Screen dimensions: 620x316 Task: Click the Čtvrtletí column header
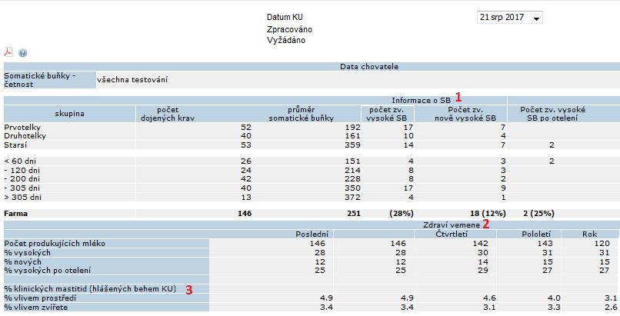[x=451, y=235]
